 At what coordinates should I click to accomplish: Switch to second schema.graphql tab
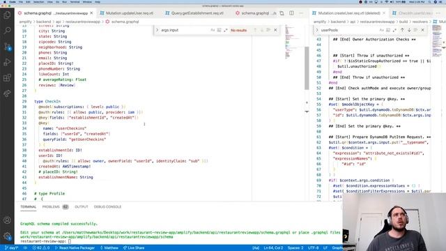(x=255, y=13)
